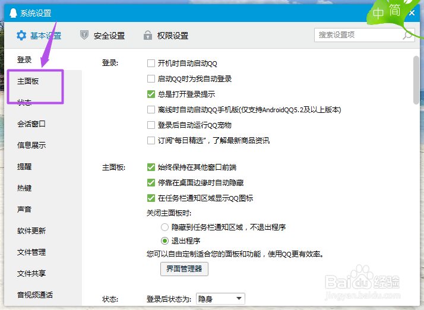Select 登录 in the sidebar
This screenshot has height=310, width=424.
pos(24,59)
